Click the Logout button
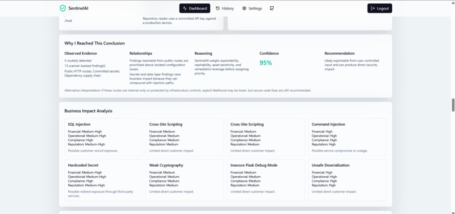Viewport: 455px width, 214px height. 379,8
